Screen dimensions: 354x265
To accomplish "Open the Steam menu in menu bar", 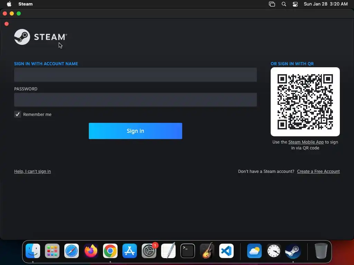I will pyautogui.click(x=26, y=4).
